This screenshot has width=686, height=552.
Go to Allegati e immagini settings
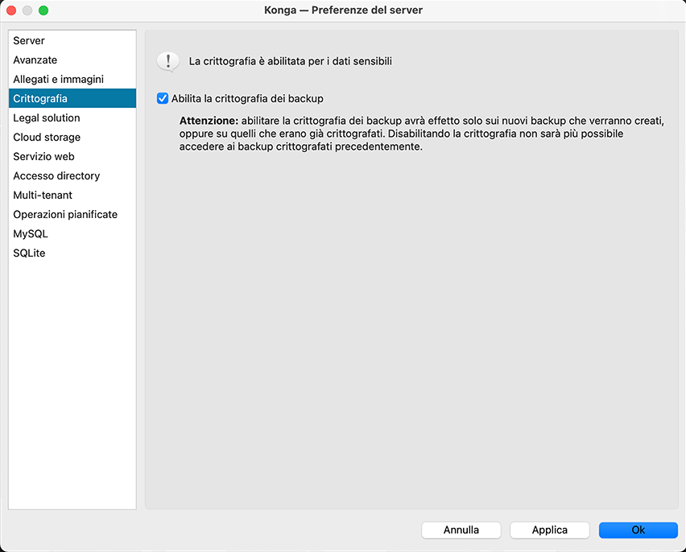(x=58, y=79)
